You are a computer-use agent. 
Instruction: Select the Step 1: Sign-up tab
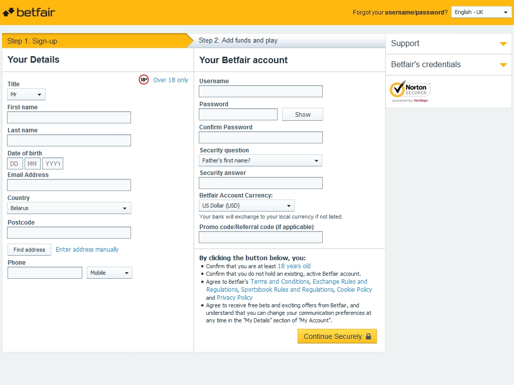[95, 41]
